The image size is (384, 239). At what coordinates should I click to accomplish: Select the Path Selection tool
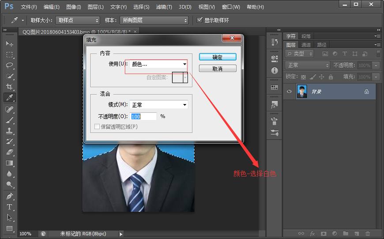click(10, 218)
